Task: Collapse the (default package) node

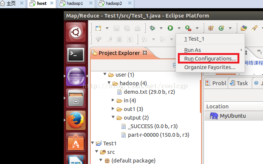Action: point(101,160)
